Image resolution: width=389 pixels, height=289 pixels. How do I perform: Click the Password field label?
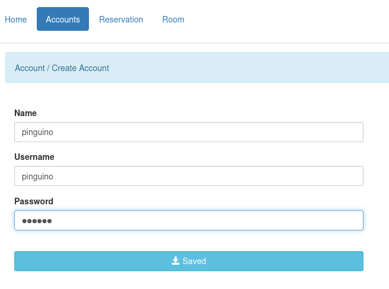pos(34,201)
